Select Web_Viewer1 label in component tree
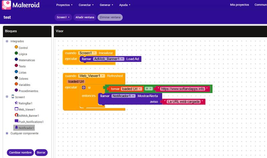The height and width of the screenshot is (158, 267). coord(27,109)
